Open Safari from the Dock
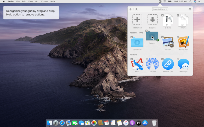Image resolution: width=204 pixels, height=127 pixels. [x=62, y=123]
